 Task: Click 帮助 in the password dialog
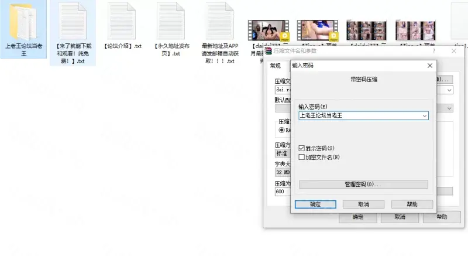click(412, 204)
